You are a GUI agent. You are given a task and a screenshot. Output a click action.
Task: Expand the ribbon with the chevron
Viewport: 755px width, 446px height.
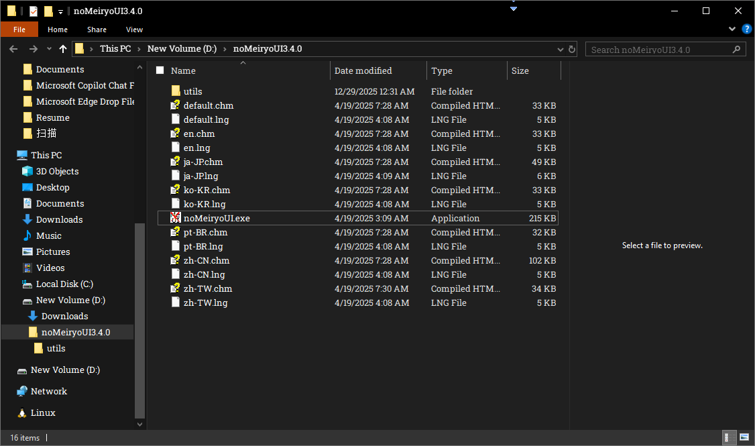tap(733, 30)
